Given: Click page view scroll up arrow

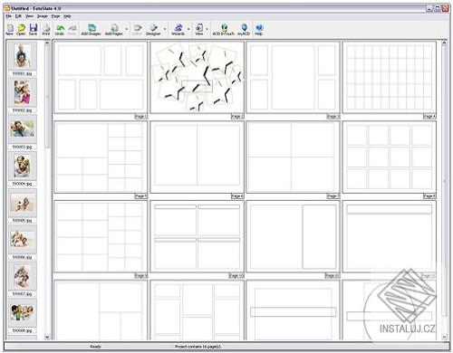Looking at the screenshot, I should [x=444, y=43].
